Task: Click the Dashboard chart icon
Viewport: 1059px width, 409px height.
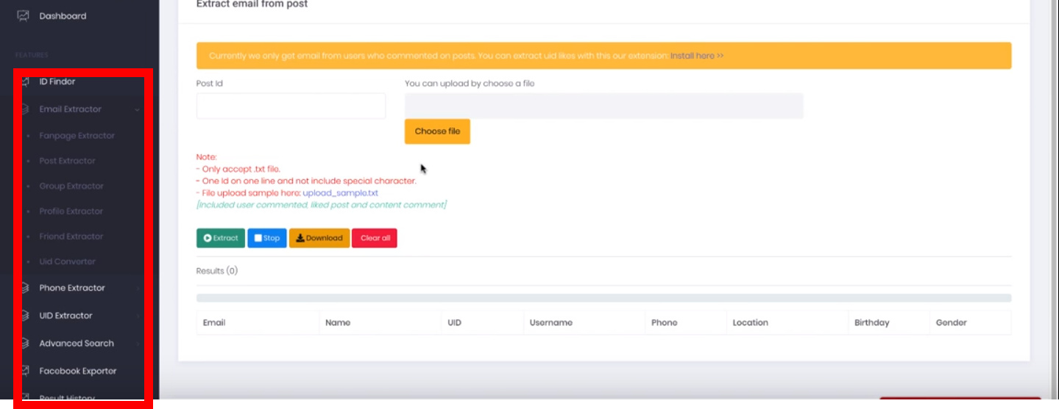Action: pyautogui.click(x=23, y=15)
